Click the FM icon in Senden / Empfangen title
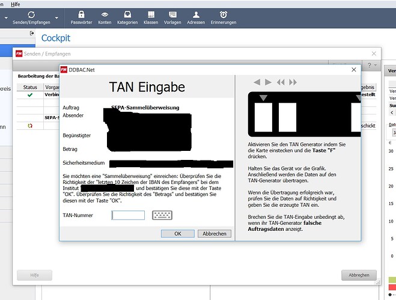This screenshot has height=300, width=396. point(19,54)
